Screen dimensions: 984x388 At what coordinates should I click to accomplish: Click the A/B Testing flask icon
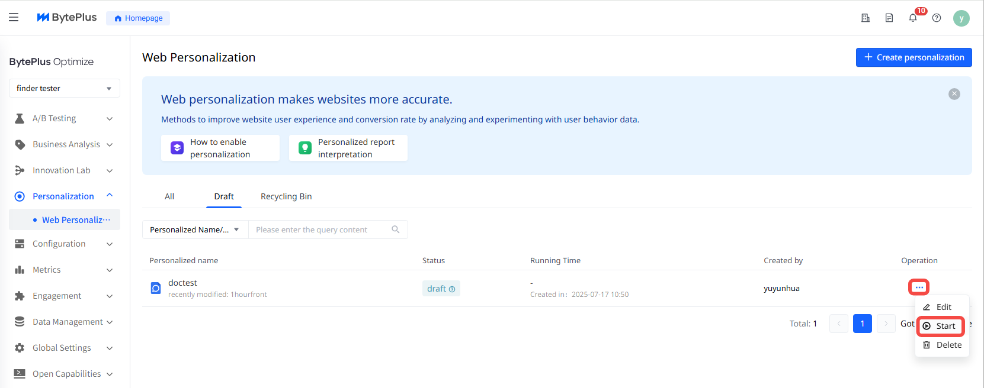pyautogui.click(x=20, y=118)
